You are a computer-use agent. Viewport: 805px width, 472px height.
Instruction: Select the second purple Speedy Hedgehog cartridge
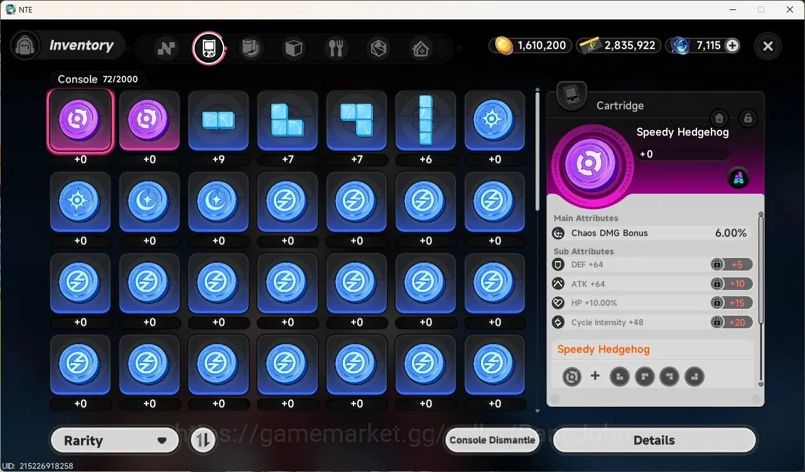click(149, 121)
